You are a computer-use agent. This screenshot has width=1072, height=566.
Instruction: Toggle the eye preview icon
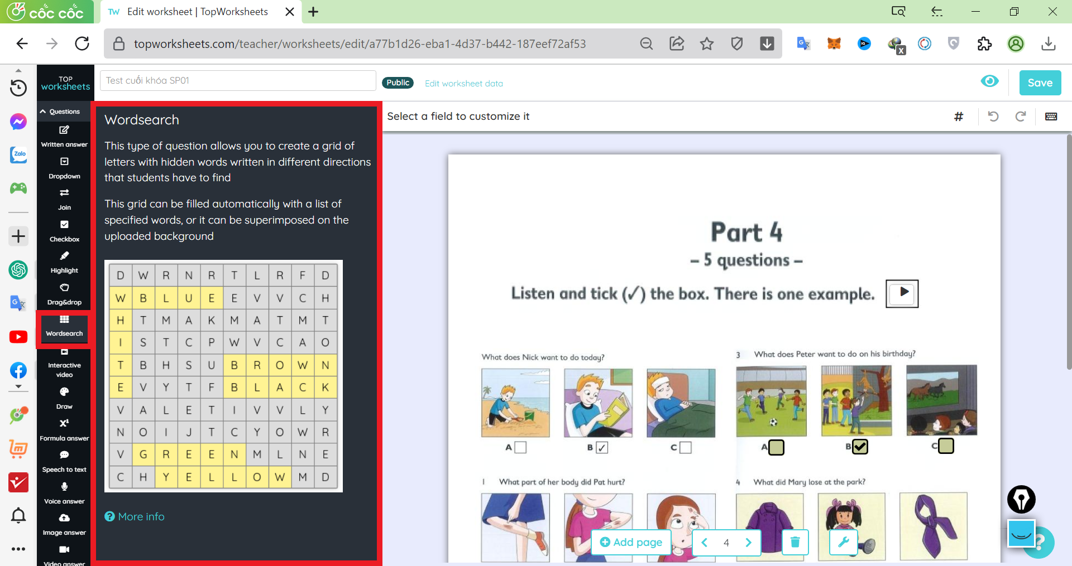990,81
